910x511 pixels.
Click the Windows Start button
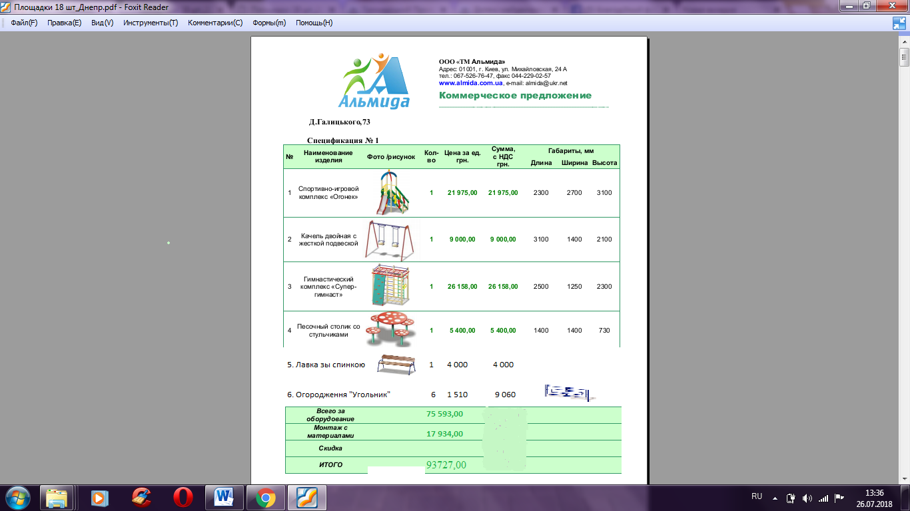(x=17, y=497)
